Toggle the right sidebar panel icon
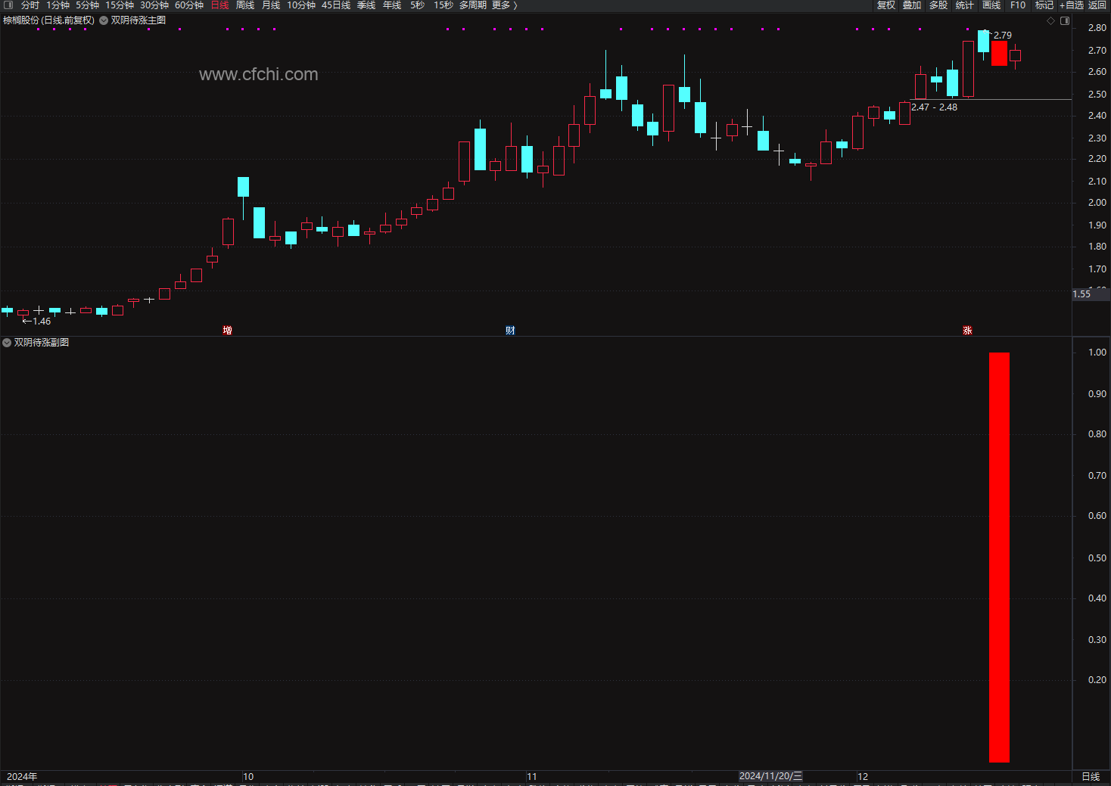The width and height of the screenshot is (1111, 786). pos(1065,20)
